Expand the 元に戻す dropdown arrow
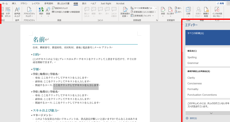Screen dimensions: 230x122 170,16
